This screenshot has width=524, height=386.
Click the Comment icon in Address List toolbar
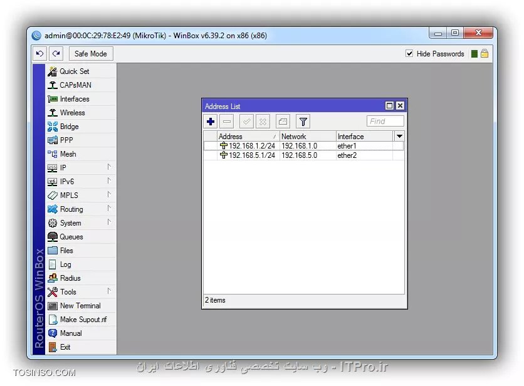pos(283,122)
